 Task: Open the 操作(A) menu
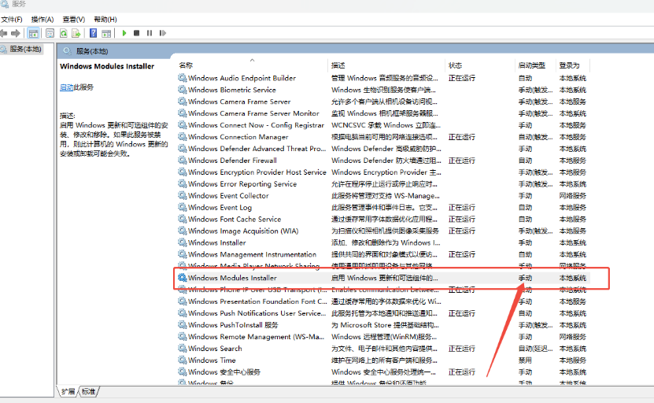pyautogui.click(x=42, y=19)
